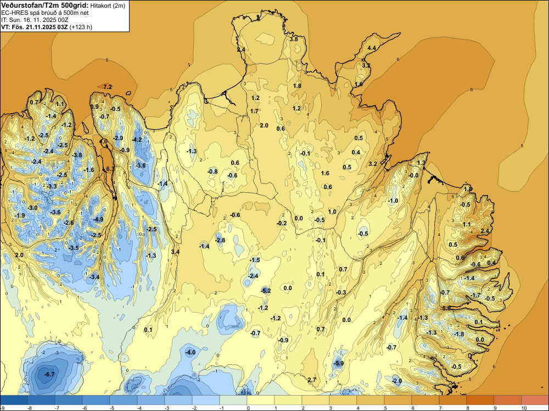
Task: Click the "-3.0" temperature label
Action: (x=32, y=208)
